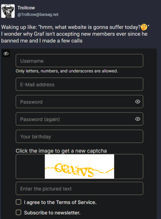
Task: Show password via eye icon in Password field
Action: coord(137,102)
